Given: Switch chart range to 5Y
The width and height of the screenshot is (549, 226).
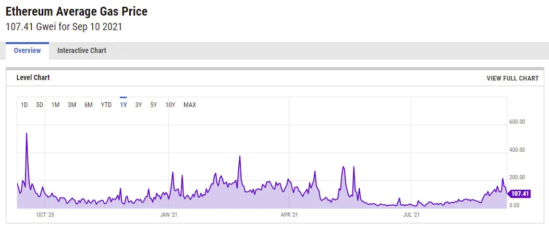Looking at the screenshot, I should click(x=154, y=104).
